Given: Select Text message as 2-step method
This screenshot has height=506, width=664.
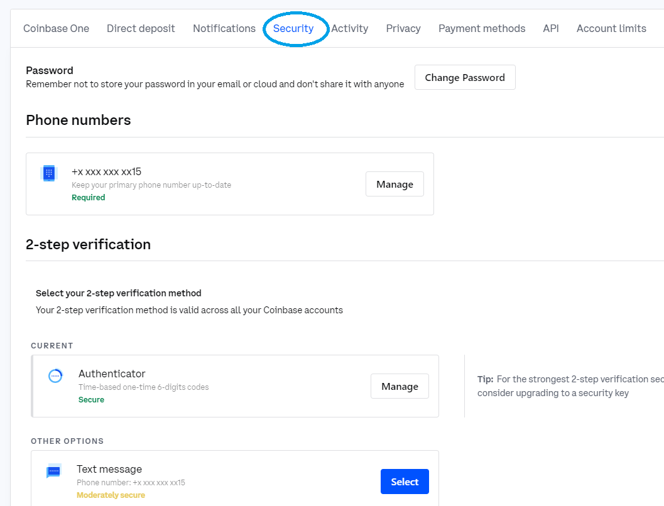Looking at the screenshot, I should click(x=405, y=482).
